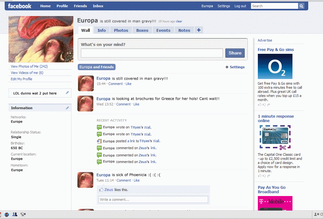Open '1 minute response online' ad title
Viewport: 323px width, 219px height.
pyautogui.click(x=276, y=118)
